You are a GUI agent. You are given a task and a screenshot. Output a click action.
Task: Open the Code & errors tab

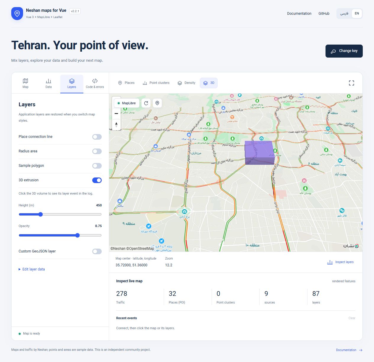click(95, 84)
